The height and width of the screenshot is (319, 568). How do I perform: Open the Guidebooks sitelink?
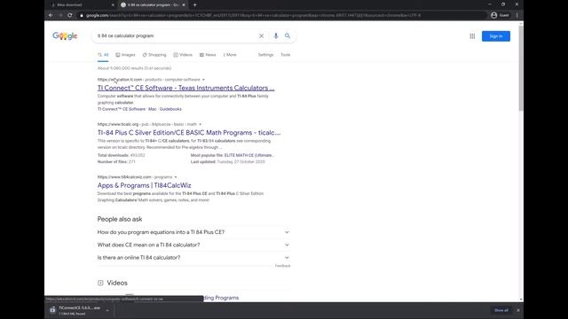[x=170, y=109]
